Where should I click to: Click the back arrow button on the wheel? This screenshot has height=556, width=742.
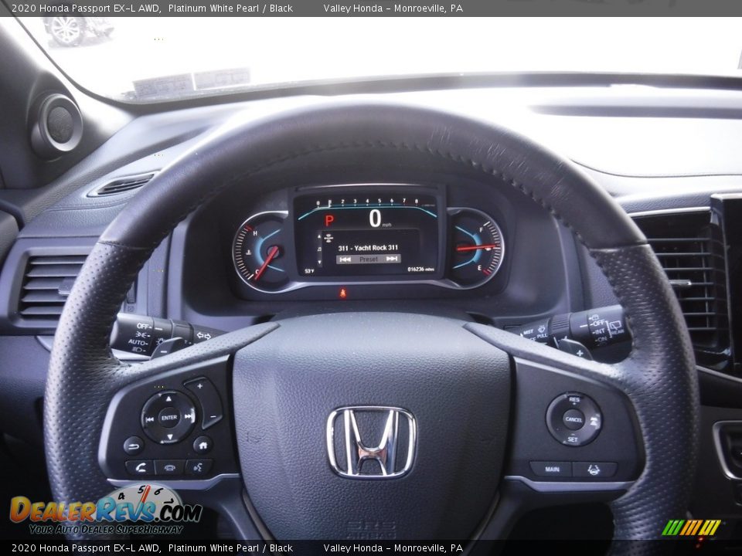[x=134, y=446]
